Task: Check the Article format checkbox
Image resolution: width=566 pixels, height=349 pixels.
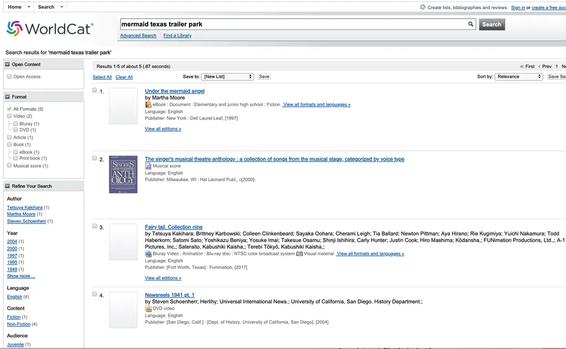Action: pos(9,137)
